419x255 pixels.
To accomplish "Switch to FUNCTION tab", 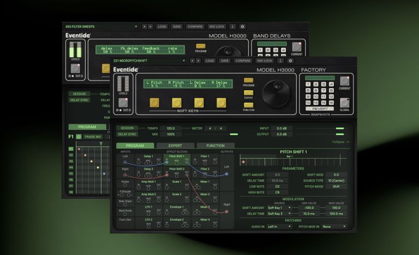I will click(x=216, y=146).
